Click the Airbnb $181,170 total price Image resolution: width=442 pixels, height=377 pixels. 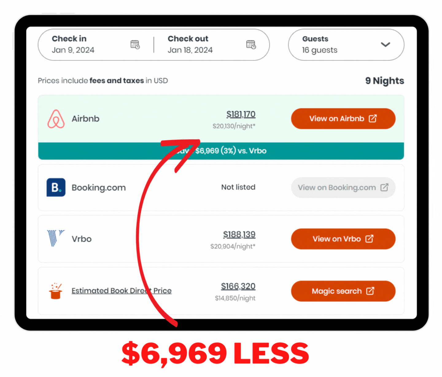click(241, 114)
